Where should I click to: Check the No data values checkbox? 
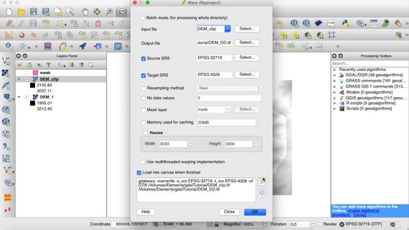tap(143, 98)
